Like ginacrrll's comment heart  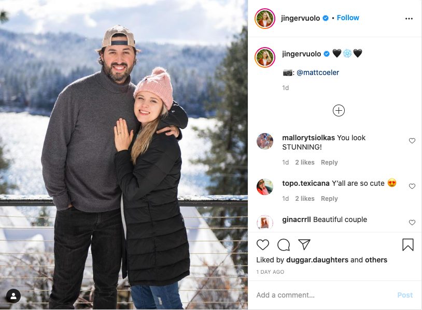(x=412, y=223)
